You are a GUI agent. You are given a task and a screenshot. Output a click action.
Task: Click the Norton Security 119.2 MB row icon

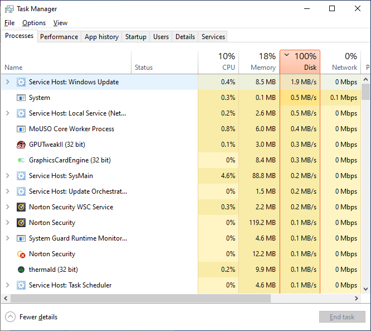(21, 223)
